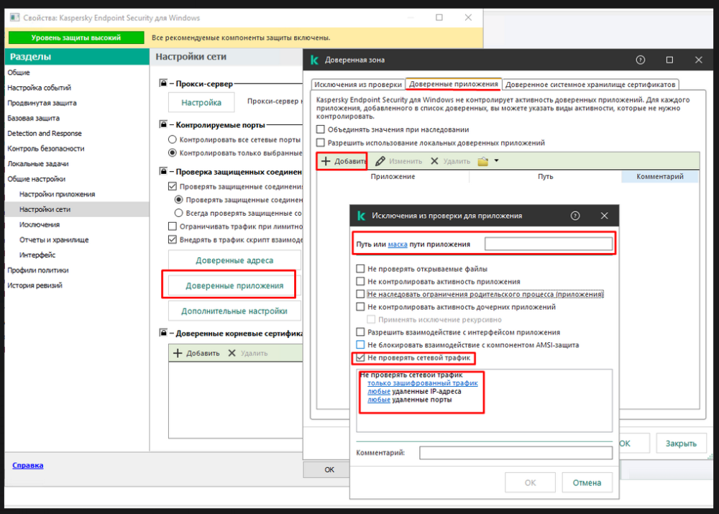719x514 pixels.
Task: Focus the application path input field
Action: [x=549, y=244]
